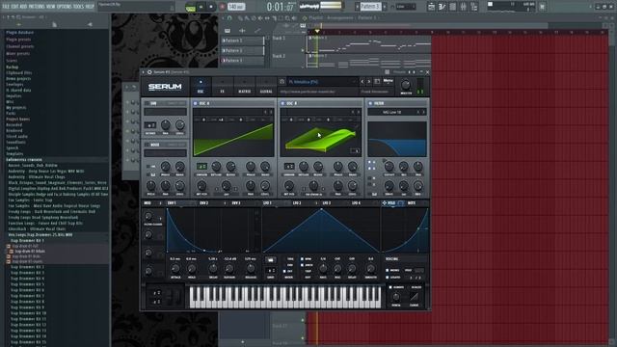Select Plugin database in the browser
The height and width of the screenshot is (347, 617).
pos(19,33)
